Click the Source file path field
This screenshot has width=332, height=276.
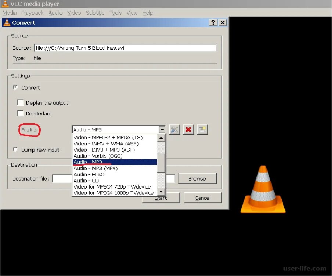[x=125, y=48]
